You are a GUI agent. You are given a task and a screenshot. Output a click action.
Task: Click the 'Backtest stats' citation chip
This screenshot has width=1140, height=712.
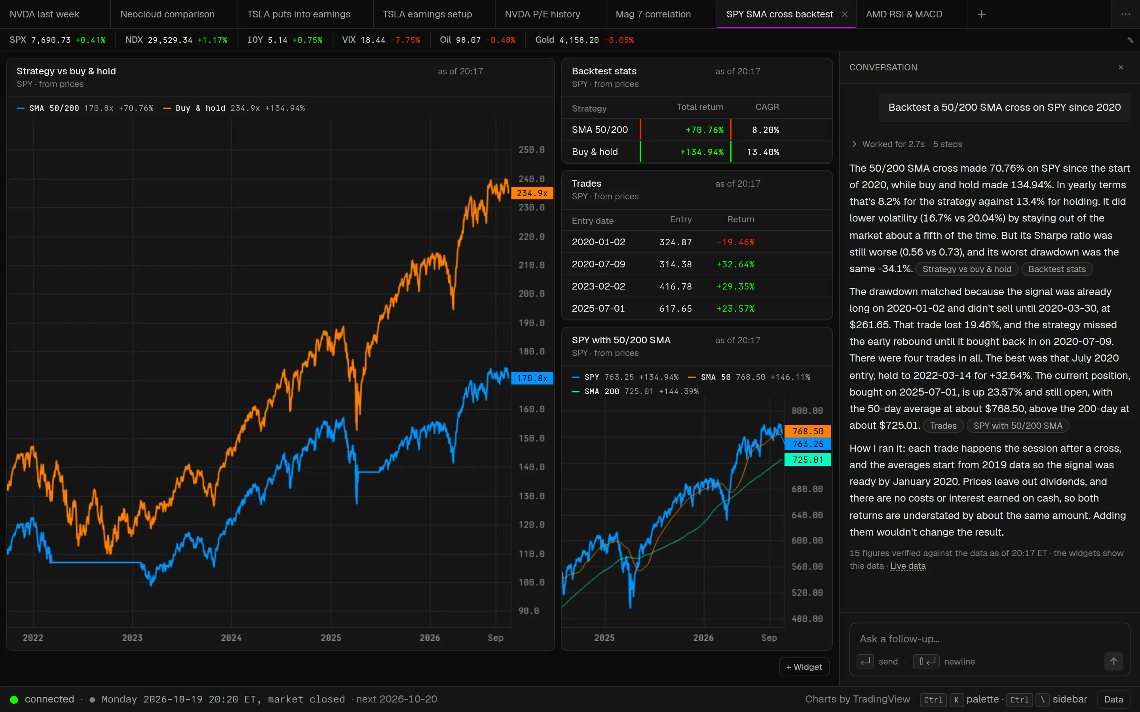click(1056, 269)
